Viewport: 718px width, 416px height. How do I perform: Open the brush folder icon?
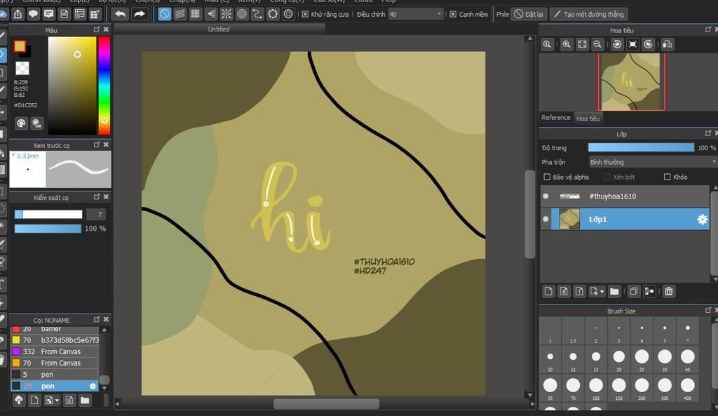coord(85,400)
